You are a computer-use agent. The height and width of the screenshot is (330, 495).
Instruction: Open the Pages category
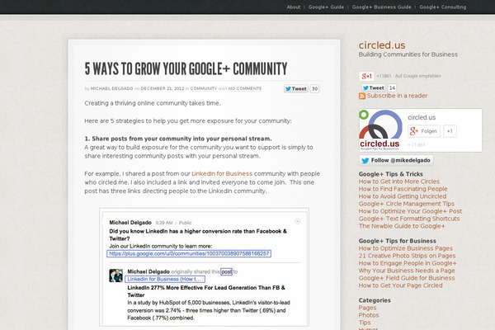[x=367, y=308]
